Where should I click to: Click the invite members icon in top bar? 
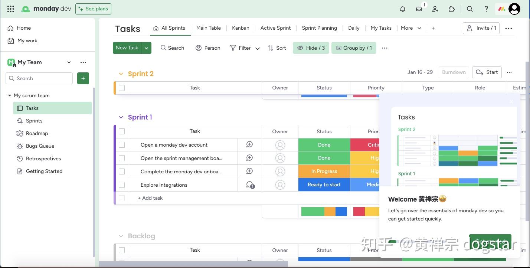point(435,9)
